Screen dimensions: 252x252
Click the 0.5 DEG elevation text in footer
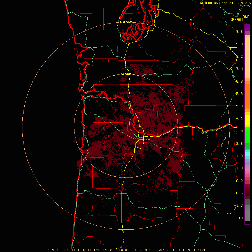(x=143, y=250)
